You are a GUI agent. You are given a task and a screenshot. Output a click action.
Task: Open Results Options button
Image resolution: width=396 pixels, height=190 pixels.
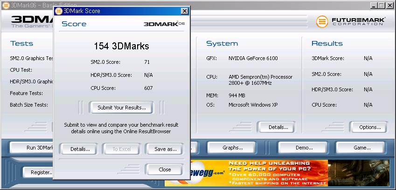pos(368,127)
